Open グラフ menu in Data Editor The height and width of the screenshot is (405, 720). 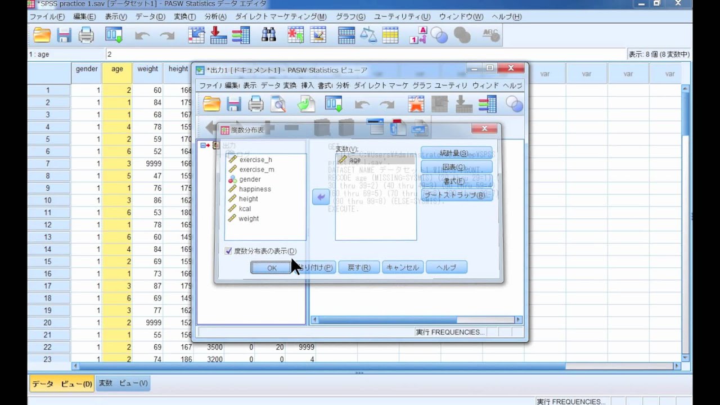pos(350,17)
